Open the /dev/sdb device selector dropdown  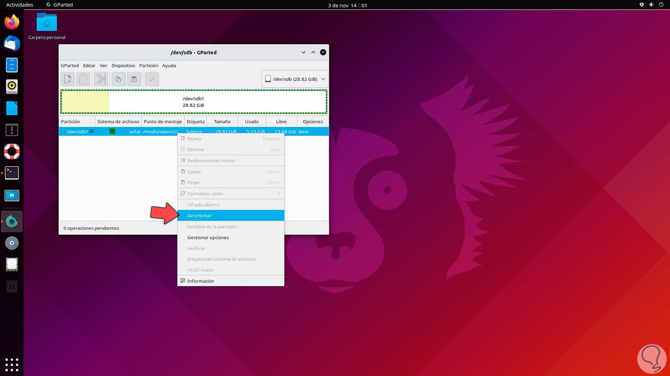click(x=295, y=79)
